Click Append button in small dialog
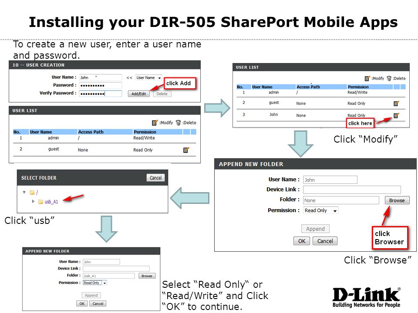Image resolution: width=418 pixels, height=313 pixels. (91, 296)
